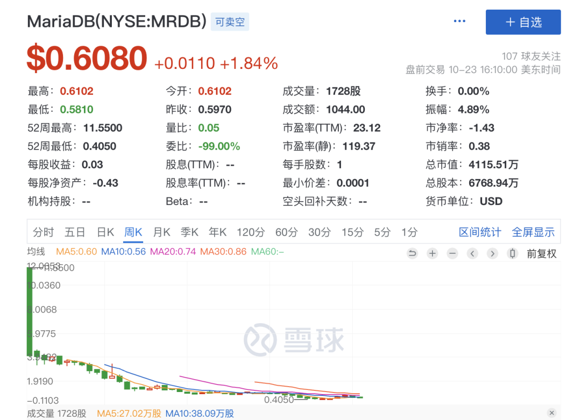581x420 pixels.
Task: Click the 总股本 6768.94万 value
Action: click(493, 183)
